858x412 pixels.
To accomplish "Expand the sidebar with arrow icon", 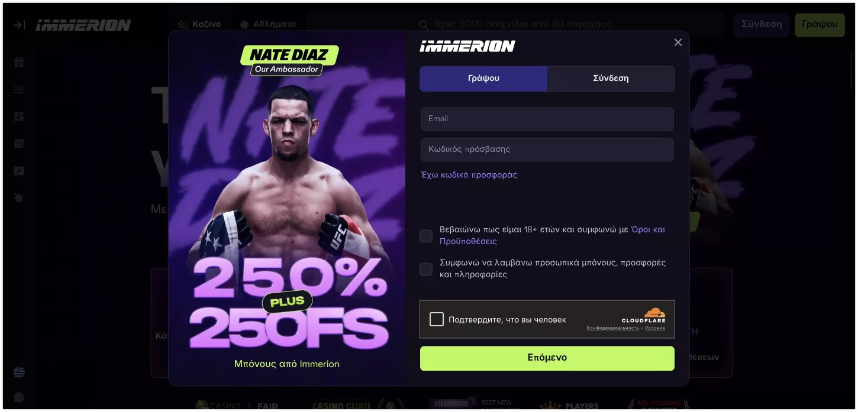I will [x=19, y=25].
